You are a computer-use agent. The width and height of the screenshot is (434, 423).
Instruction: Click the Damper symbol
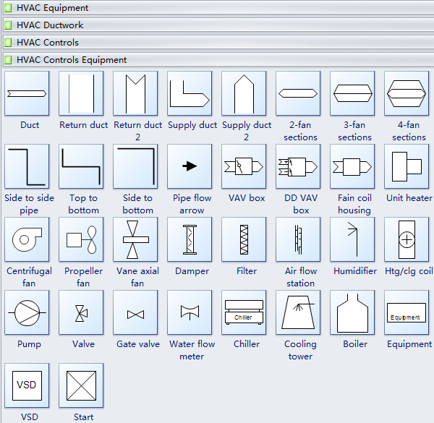click(x=190, y=239)
